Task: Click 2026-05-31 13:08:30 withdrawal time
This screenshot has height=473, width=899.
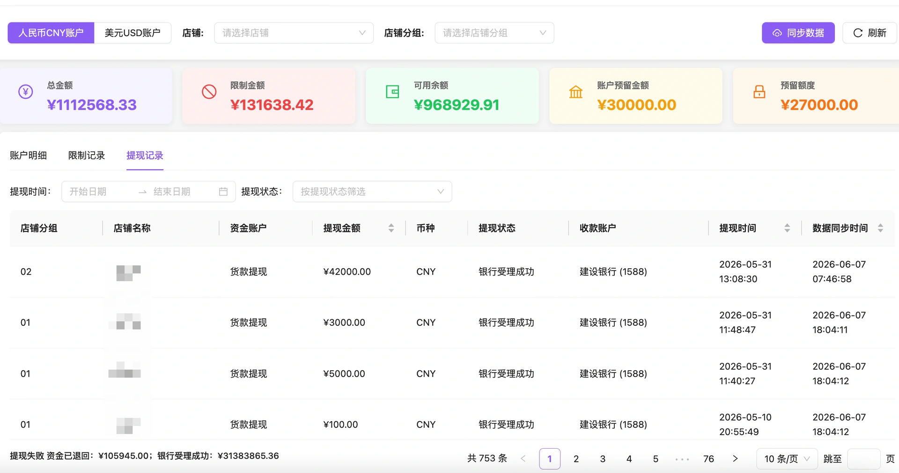Action: pos(745,272)
